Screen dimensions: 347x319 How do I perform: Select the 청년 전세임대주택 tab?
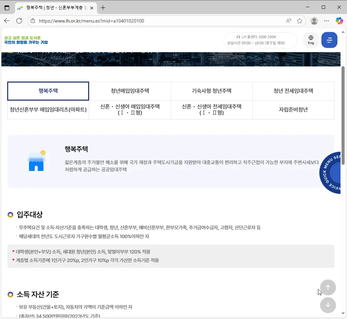(x=293, y=91)
